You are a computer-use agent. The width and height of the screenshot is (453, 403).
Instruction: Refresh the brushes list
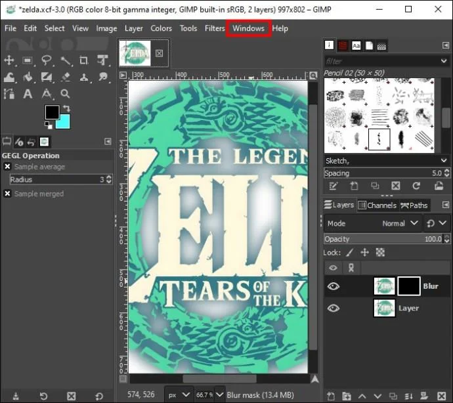pos(416,186)
